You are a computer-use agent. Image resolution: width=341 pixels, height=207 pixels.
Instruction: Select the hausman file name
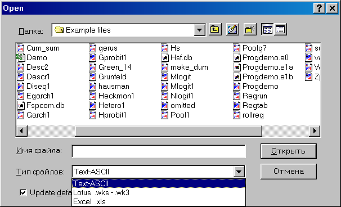point(114,86)
